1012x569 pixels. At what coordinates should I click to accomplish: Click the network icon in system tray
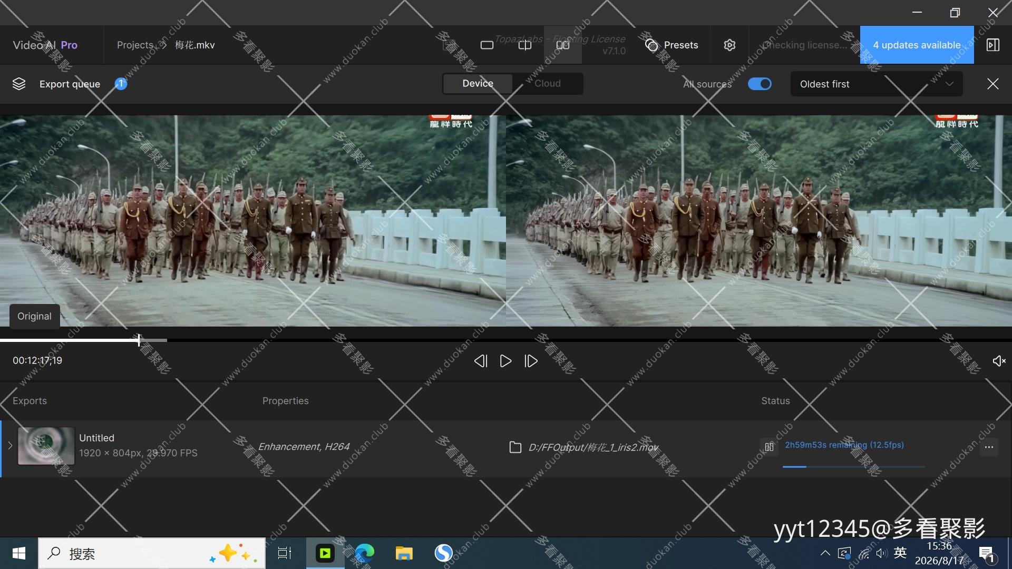864,553
